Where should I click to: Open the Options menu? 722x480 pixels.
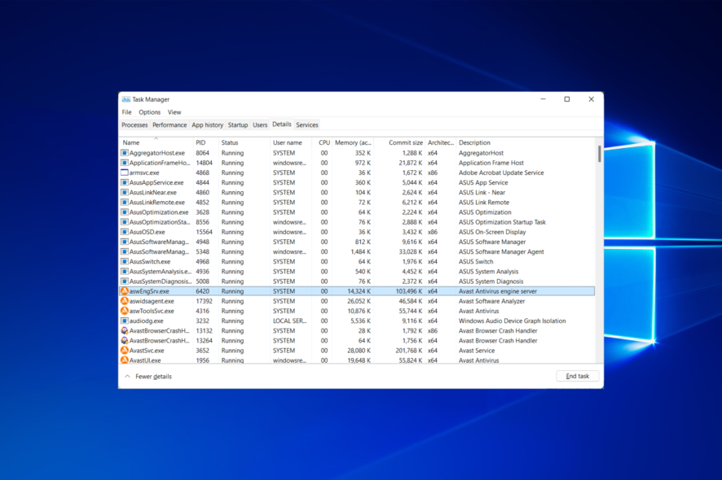coord(149,111)
